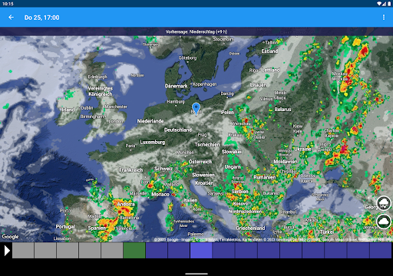Image resolution: width=393 pixels, height=276 pixels.
Task: Start the radar animation playback
Action: pyautogui.click(x=7, y=251)
